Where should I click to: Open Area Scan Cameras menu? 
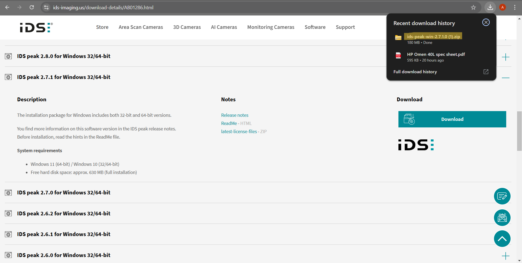coord(141,27)
